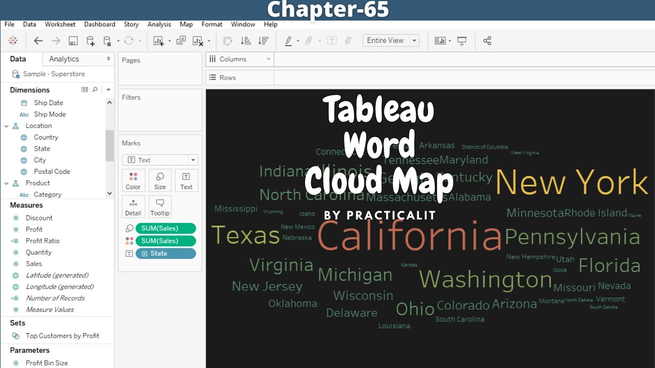
Task: Collapse the Product folder
Action: pos(7,183)
